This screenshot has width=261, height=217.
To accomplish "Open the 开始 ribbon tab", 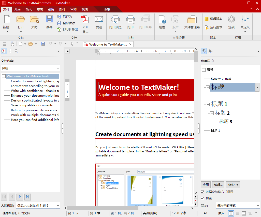I will 17,9.
